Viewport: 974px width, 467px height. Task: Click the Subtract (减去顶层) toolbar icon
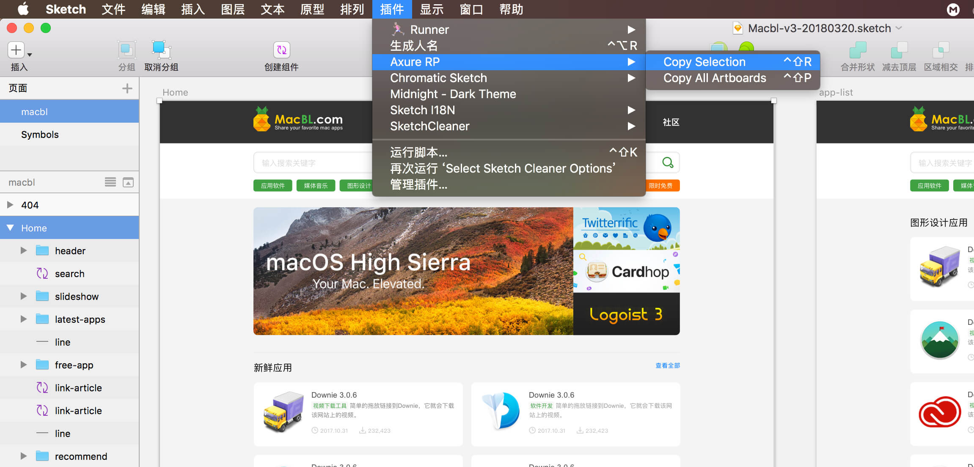899,50
